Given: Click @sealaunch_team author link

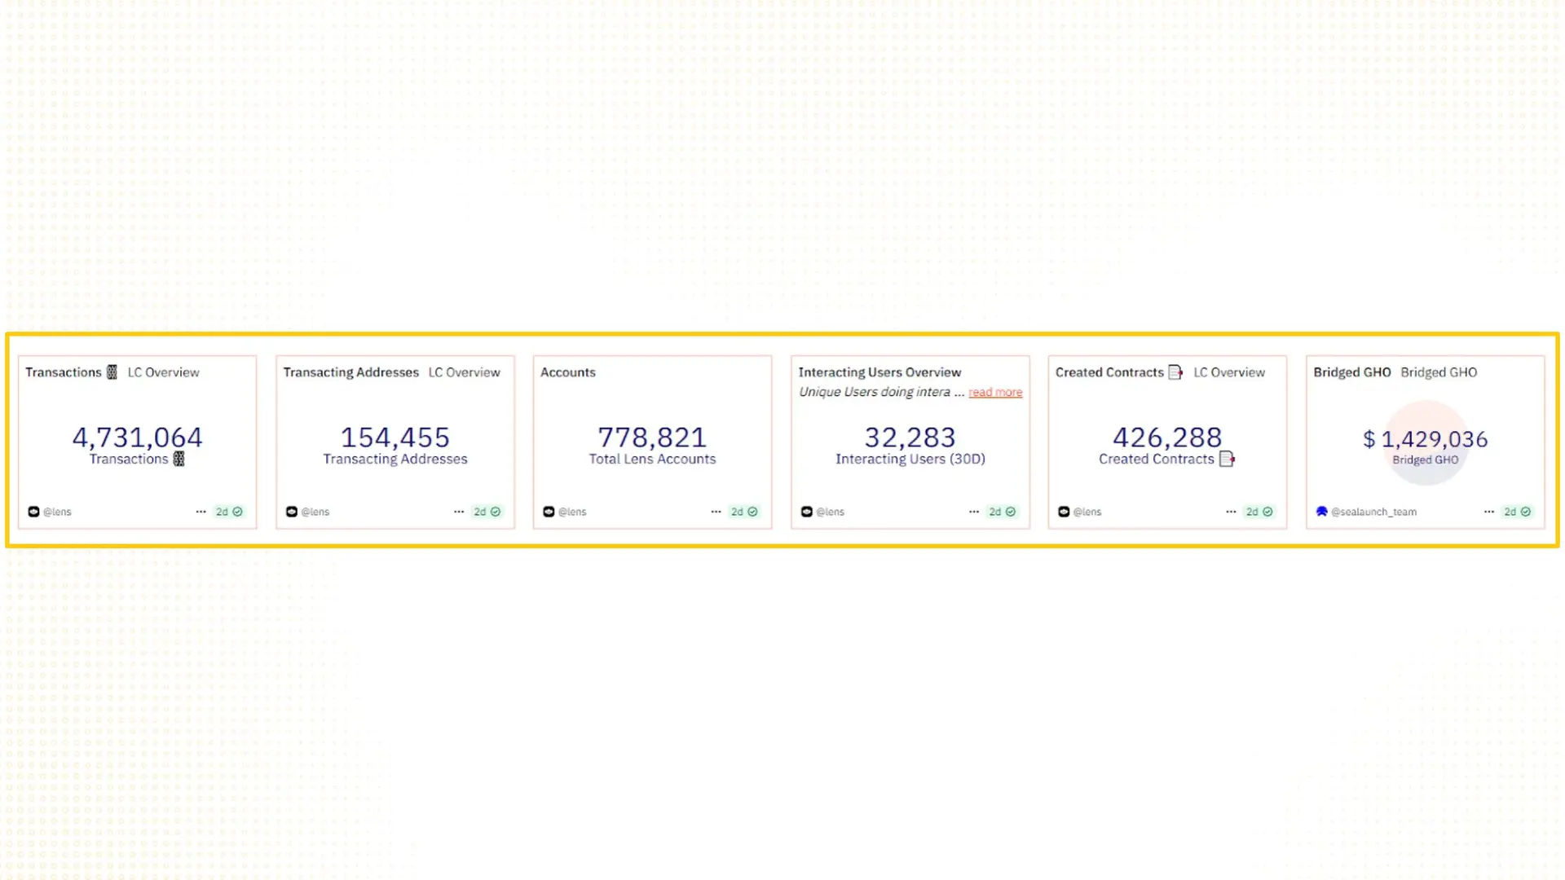Looking at the screenshot, I should pos(1373,512).
